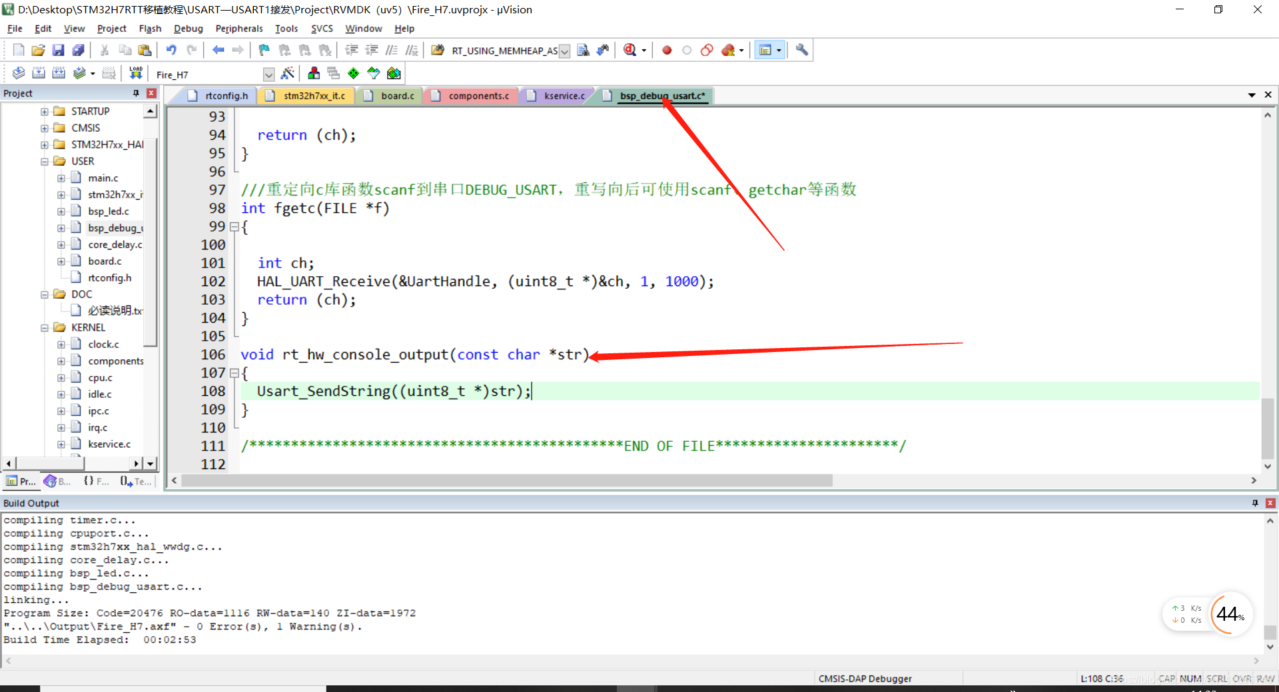Collapse the USER group
1279x692 pixels.
point(45,161)
